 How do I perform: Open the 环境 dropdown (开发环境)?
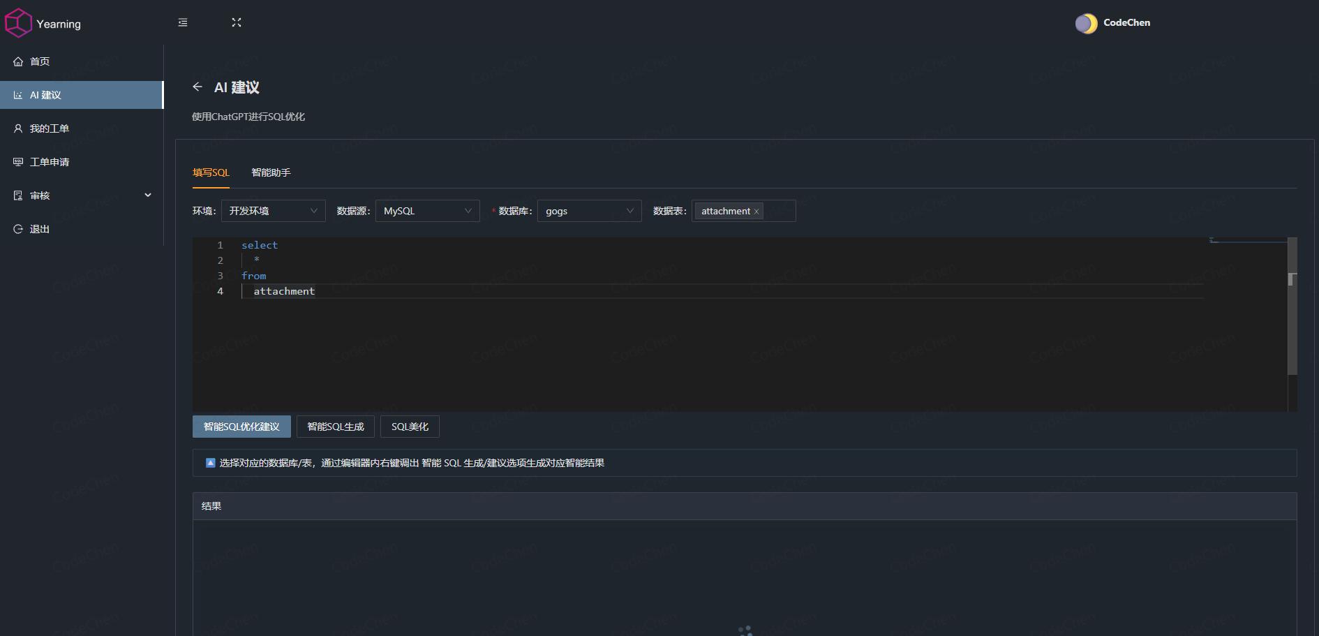(x=274, y=211)
